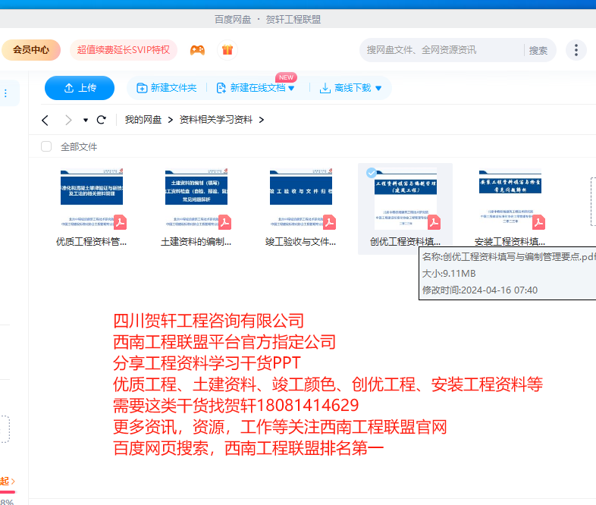The width and height of the screenshot is (596, 505).
Task: Expand the chevron after 资料相关学习资料
Action: pyautogui.click(x=261, y=120)
